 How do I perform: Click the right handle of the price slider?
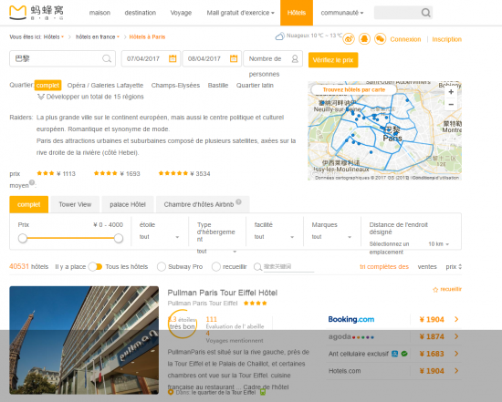pos(119,238)
